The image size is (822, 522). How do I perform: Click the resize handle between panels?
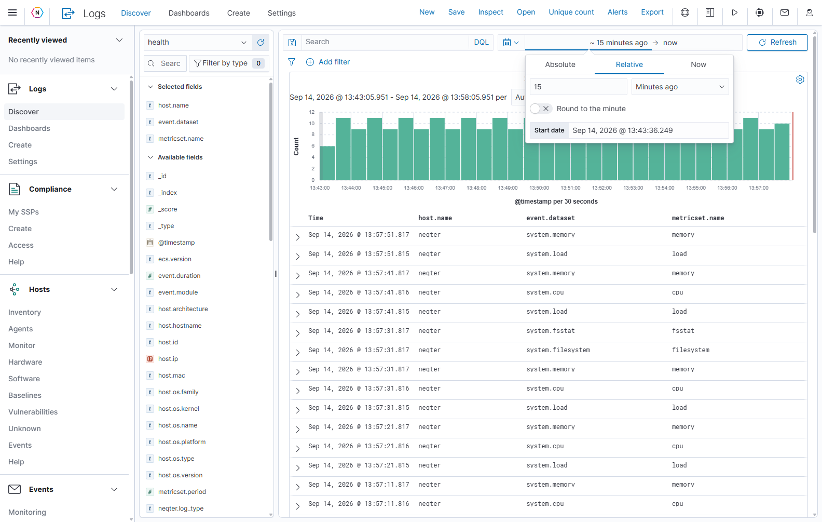pyautogui.click(x=276, y=274)
